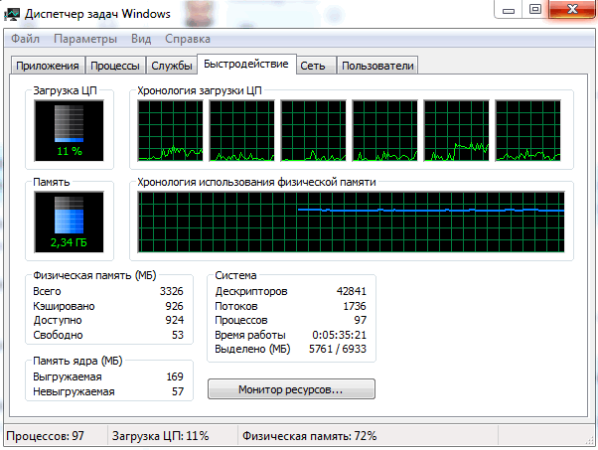Click the third CPU core history graph
The width and height of the screenshot is (598, 450).
tap(313, 131)
